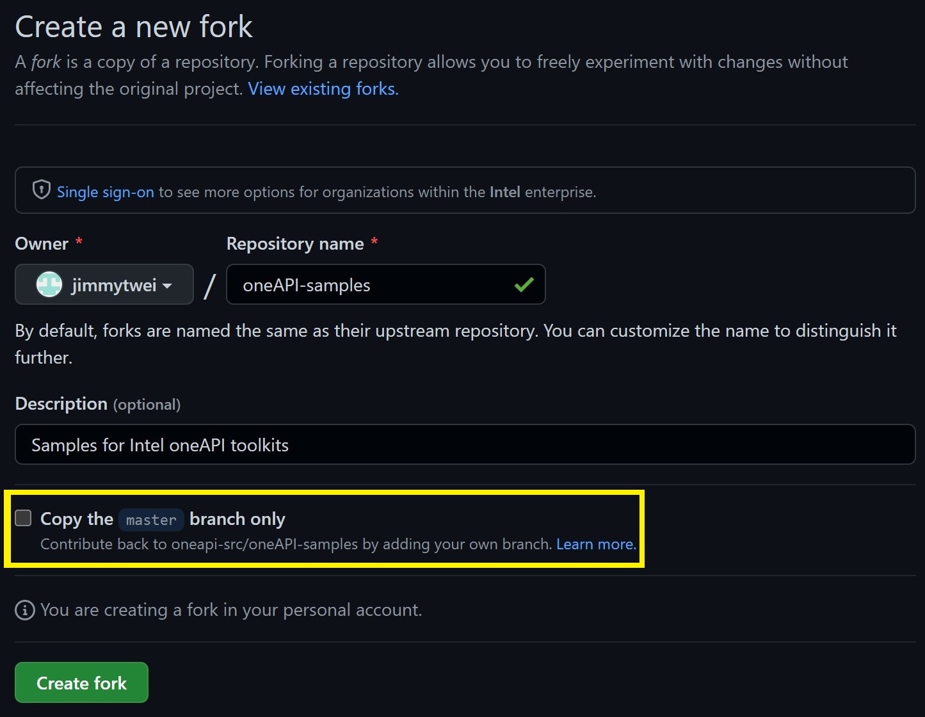
Task: Click the green checkmark in repository name field
Action: [524, 284]
